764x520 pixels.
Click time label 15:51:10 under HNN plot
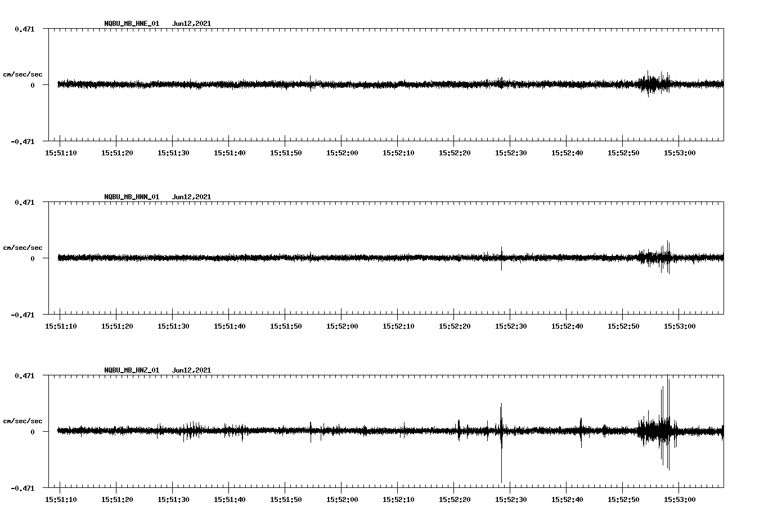click(61, 326)
